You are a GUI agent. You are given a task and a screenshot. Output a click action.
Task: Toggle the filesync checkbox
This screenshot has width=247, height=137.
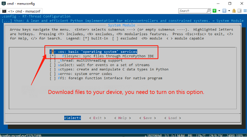[53, 56]
